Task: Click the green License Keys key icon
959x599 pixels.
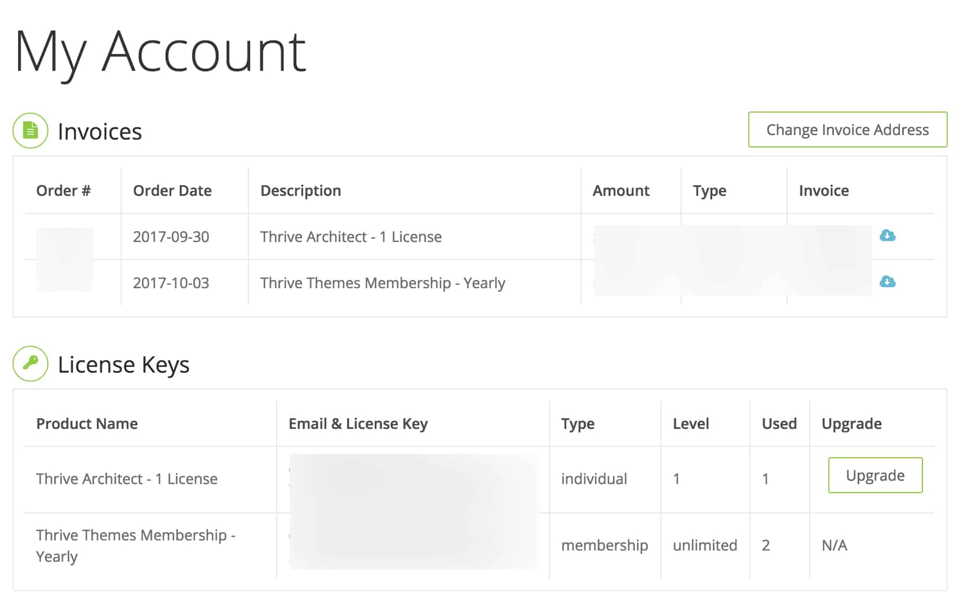Action: (x=30, y=364)
